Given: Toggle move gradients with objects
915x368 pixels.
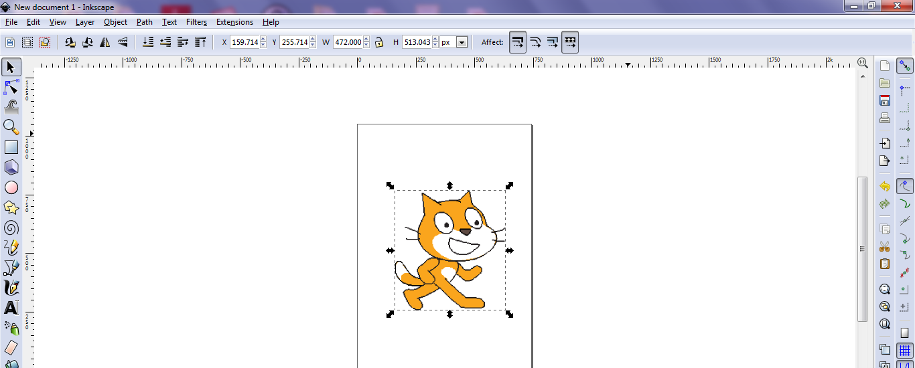Looking at the screenshot, I should (552, 42).
